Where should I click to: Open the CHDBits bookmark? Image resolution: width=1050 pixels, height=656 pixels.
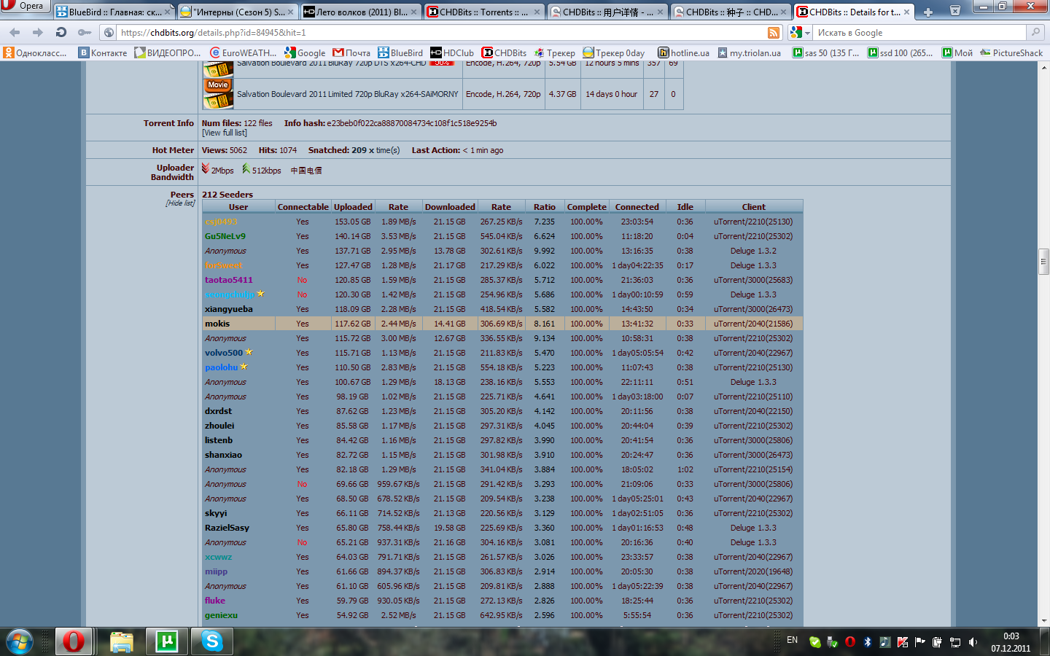(504, 52)
